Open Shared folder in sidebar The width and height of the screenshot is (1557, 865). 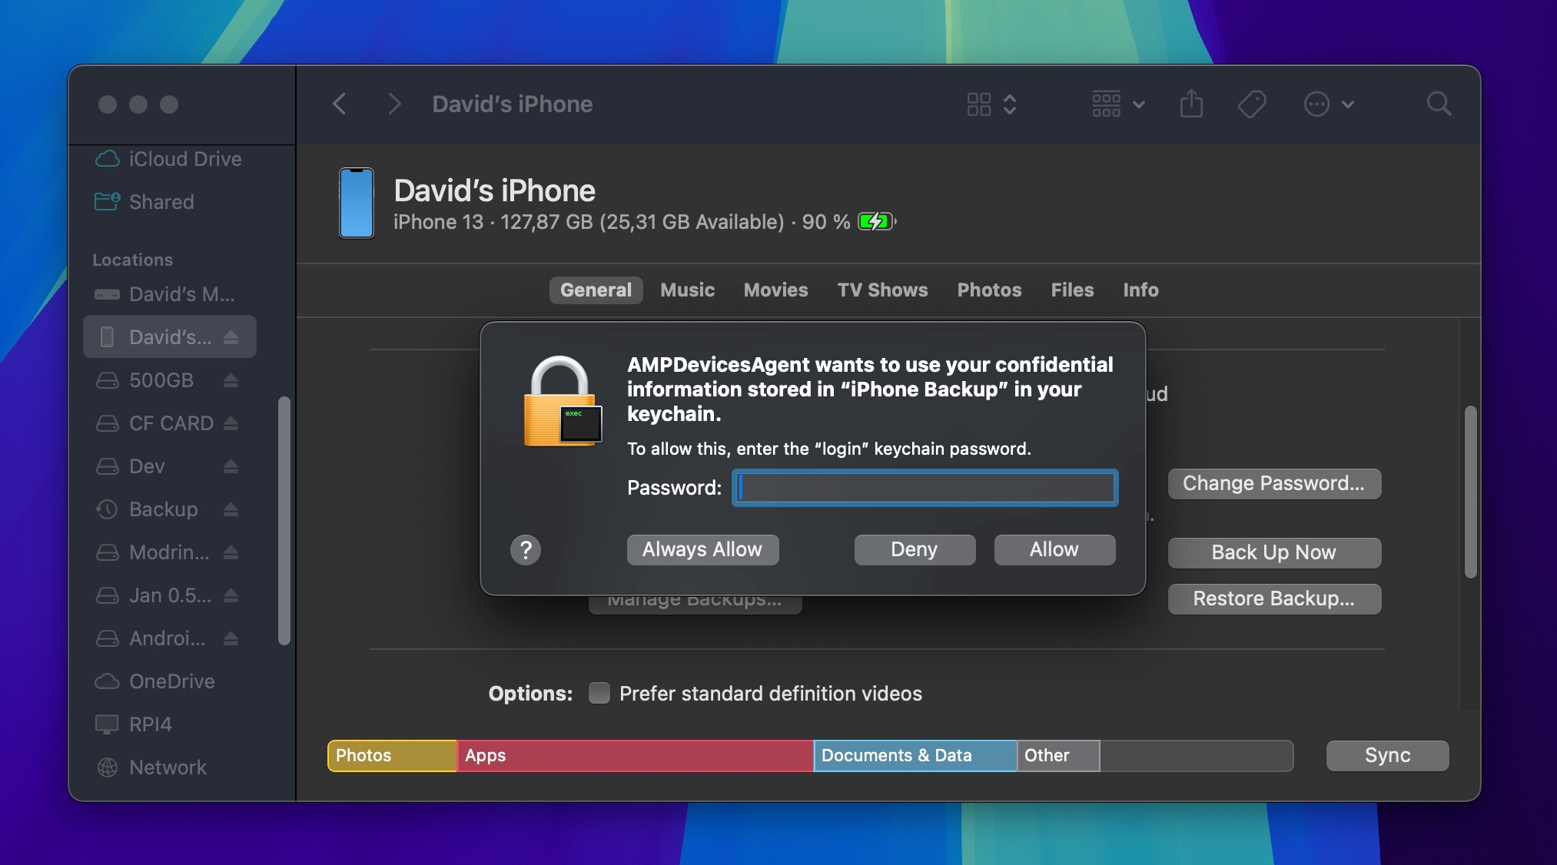pos(145,202)
